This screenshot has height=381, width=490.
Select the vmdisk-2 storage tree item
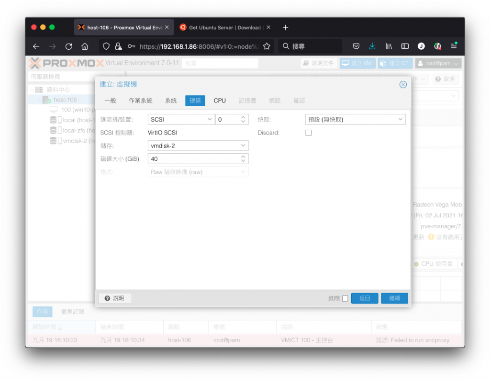(73, 141)
